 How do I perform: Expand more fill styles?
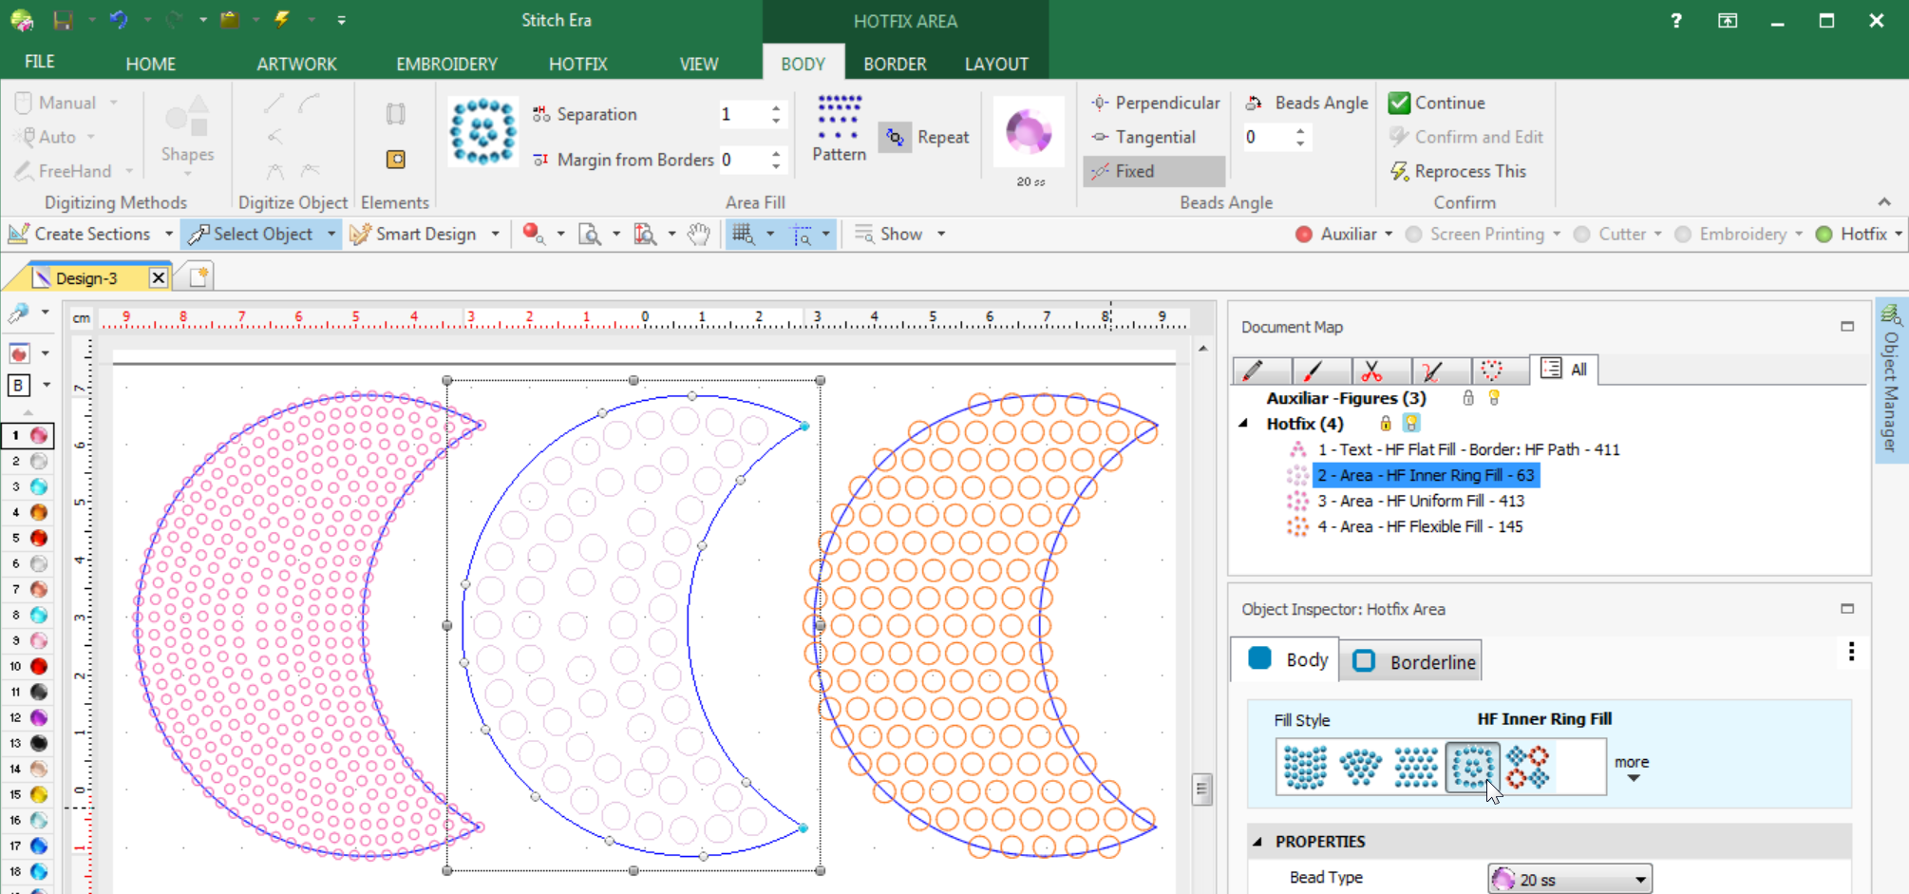[x=1632, y=769]
